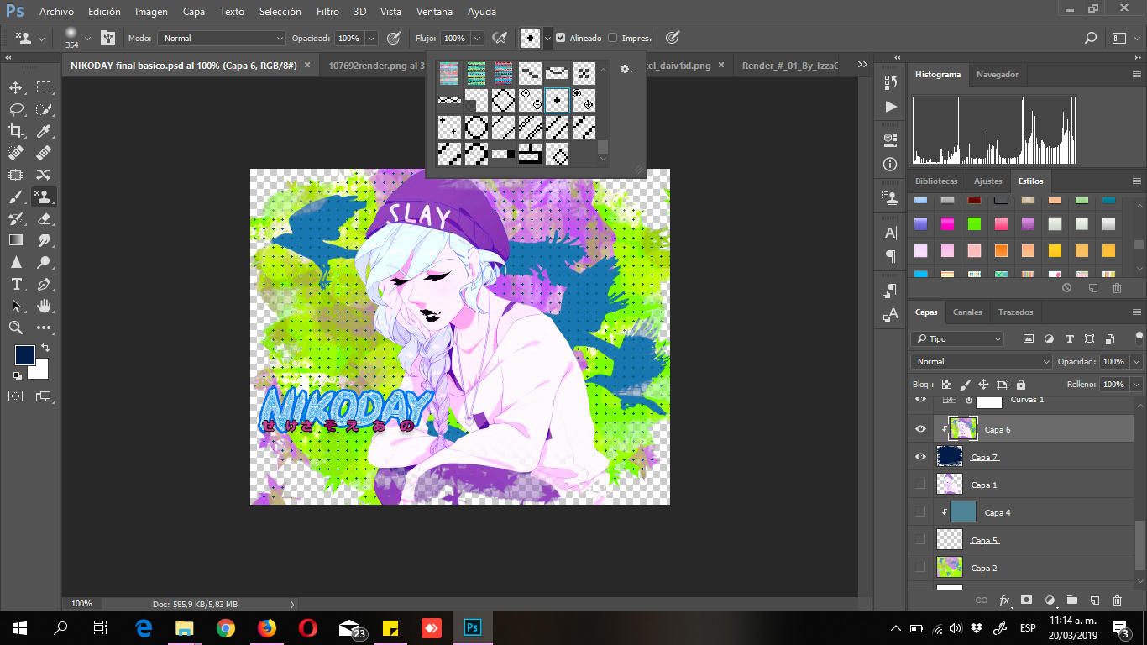Viewport: 1147px width, 645px height.
Task: Open the Windows Start menu
Action: click(20, 627)
